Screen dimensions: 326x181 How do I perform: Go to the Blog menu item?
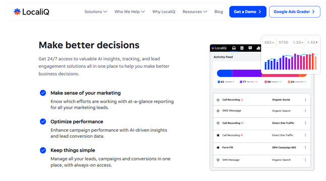point(219,12)
